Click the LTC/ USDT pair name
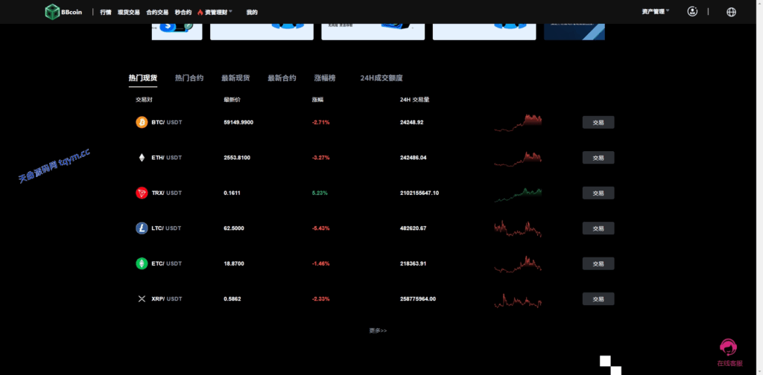 click(166, 228)
